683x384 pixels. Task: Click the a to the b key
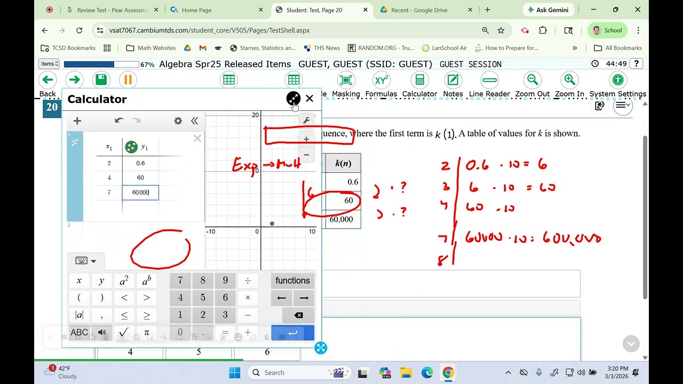146,281
